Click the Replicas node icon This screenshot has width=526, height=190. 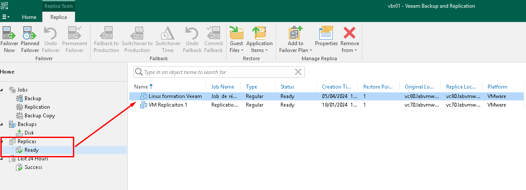click(x=12, y=141)
